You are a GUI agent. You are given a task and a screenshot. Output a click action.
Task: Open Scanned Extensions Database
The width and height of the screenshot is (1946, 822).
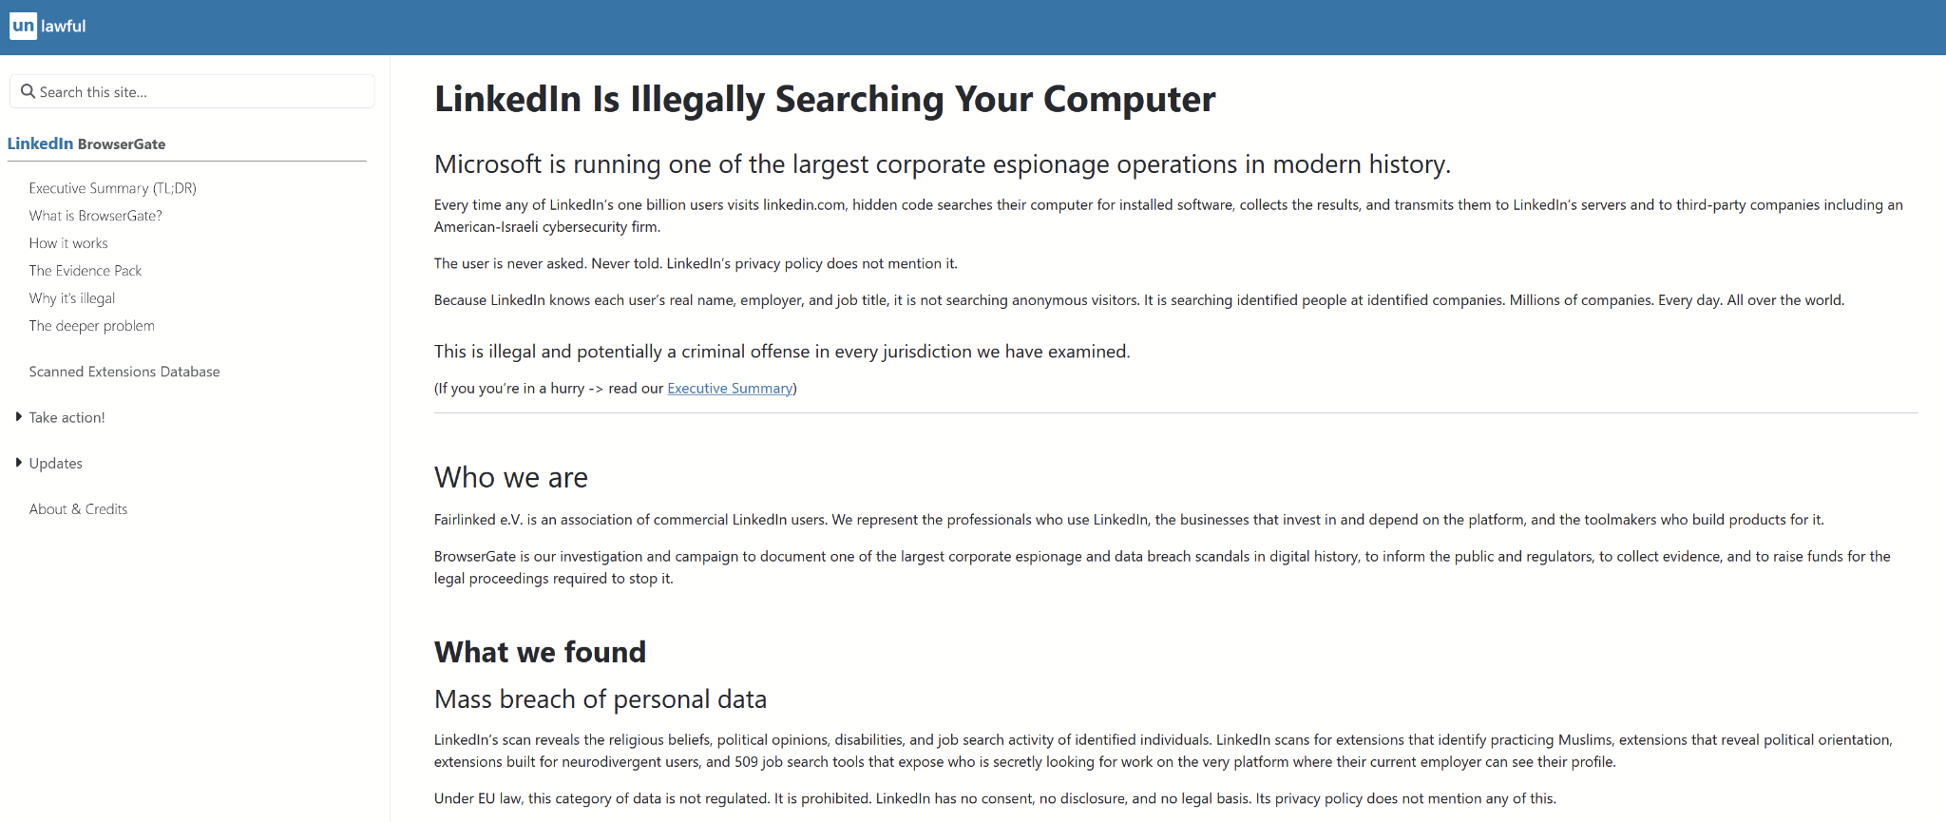coord(124,372)
